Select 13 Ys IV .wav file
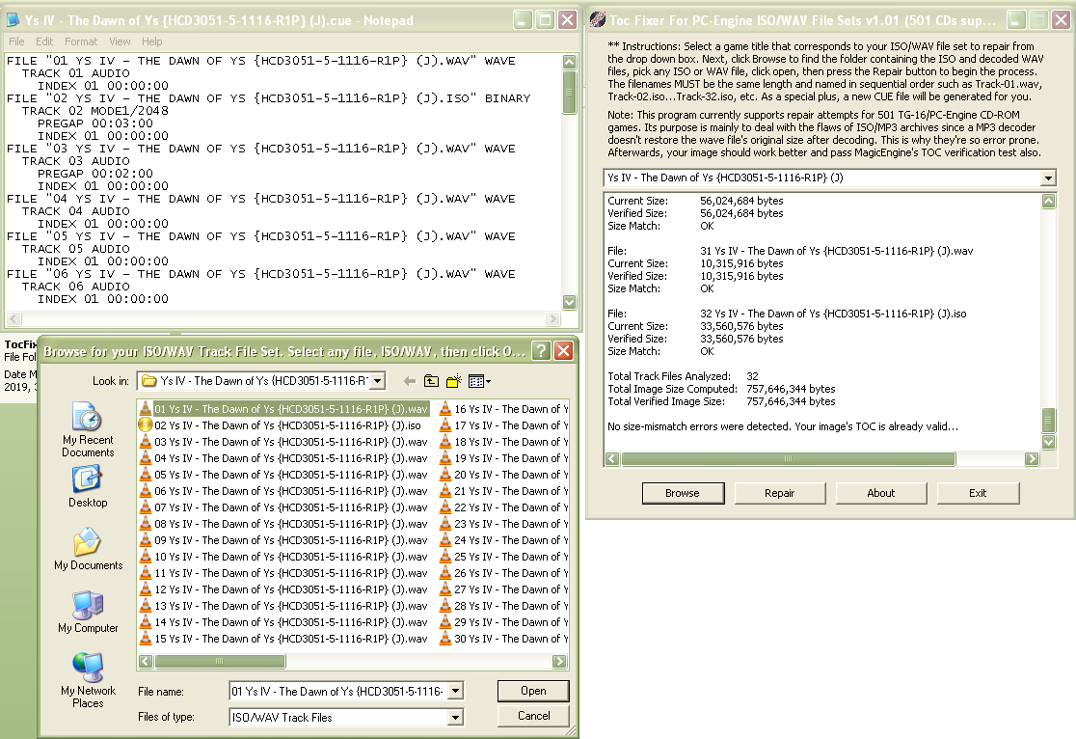 (283, 606)
